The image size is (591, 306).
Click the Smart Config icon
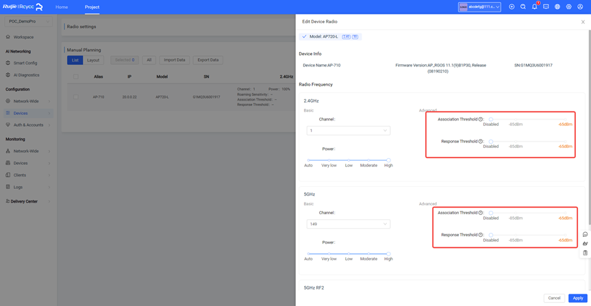coord(8,63)
